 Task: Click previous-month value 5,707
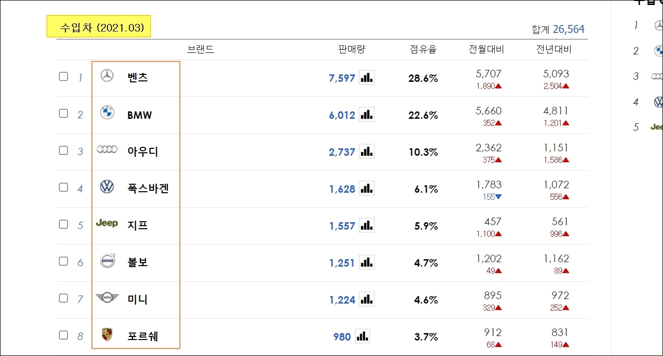(x=489, y=74)
